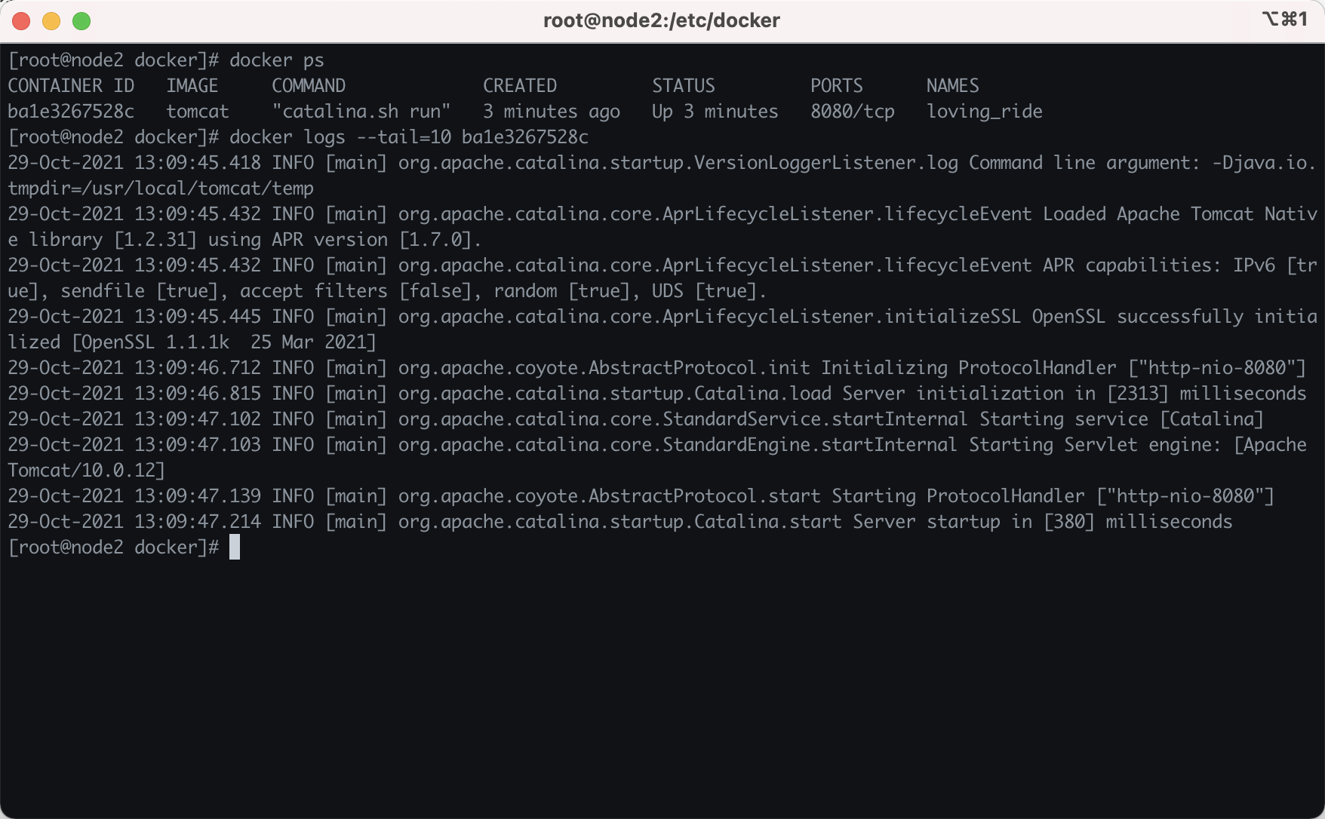Click the terminal cursor at the last prompt
The width and height of the screenshot is (1325, 819).
(x=235, y=547)
